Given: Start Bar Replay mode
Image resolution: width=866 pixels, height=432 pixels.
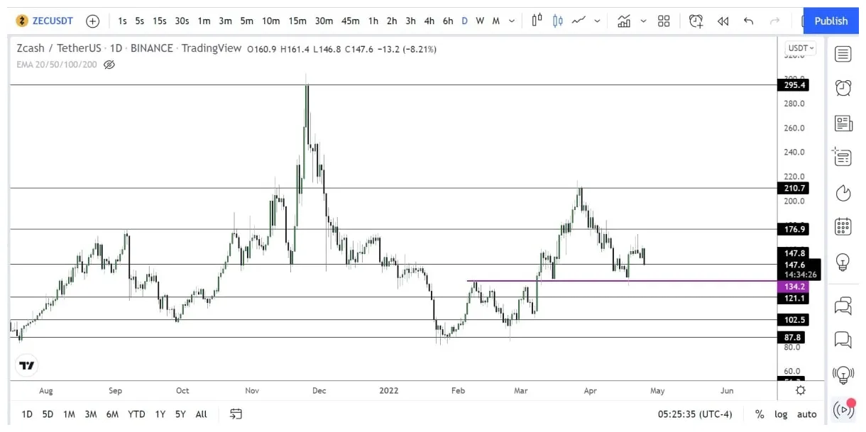Looking at the screenshot, I should (x=723, y=21).
